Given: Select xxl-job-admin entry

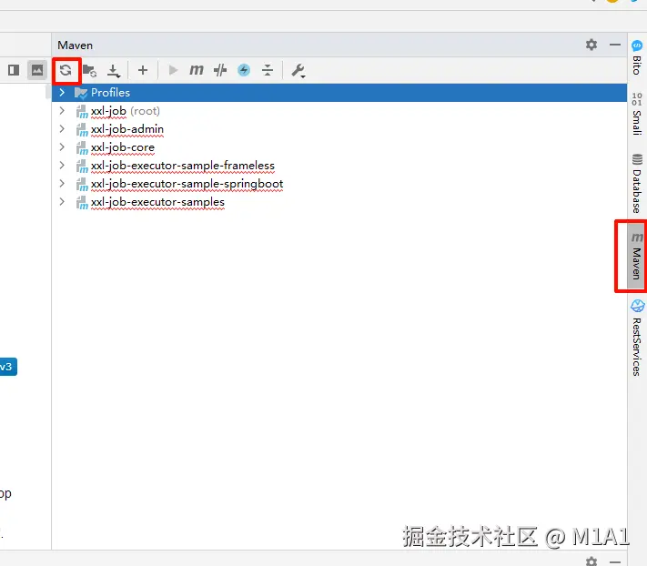Looking at the screenshot, I should click(339, 129).
